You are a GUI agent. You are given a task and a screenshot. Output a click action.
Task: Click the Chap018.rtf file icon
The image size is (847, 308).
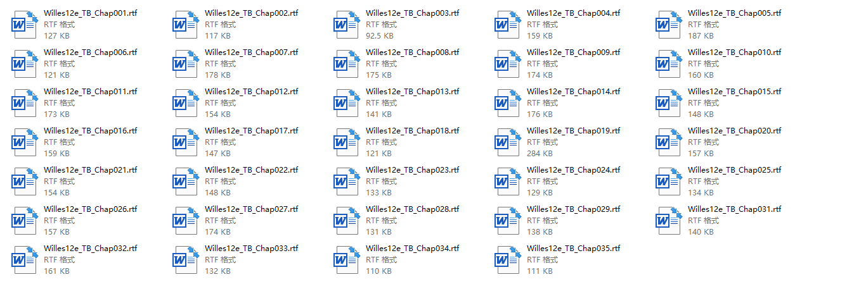point(347,142)
